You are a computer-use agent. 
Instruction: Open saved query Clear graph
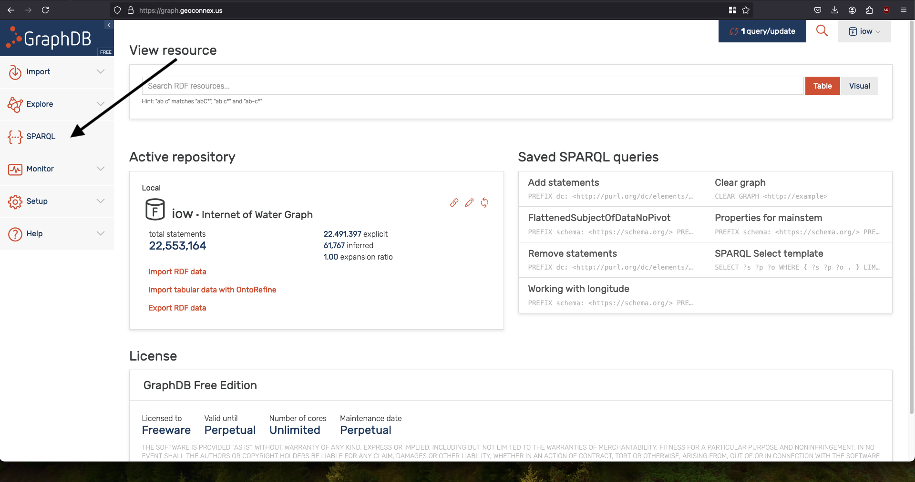(798, 189)
